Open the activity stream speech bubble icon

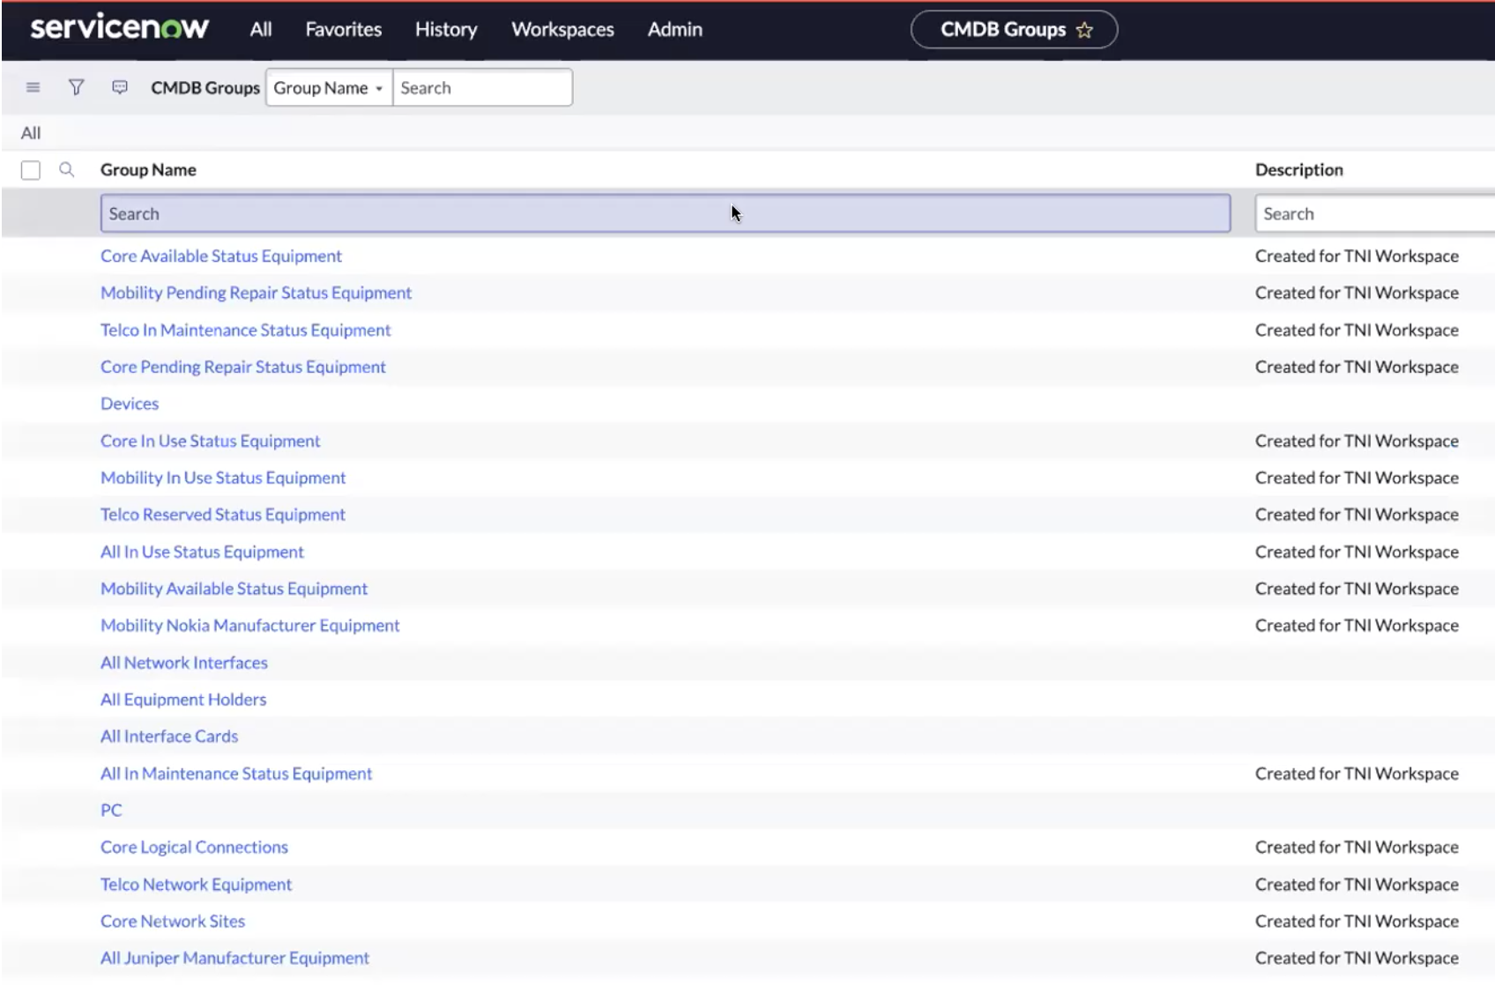coord(120,87)
